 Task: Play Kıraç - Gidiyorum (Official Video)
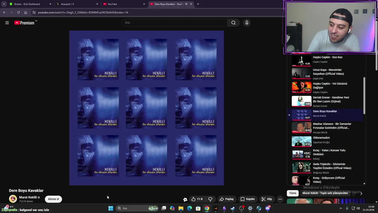tap(325, 180)
